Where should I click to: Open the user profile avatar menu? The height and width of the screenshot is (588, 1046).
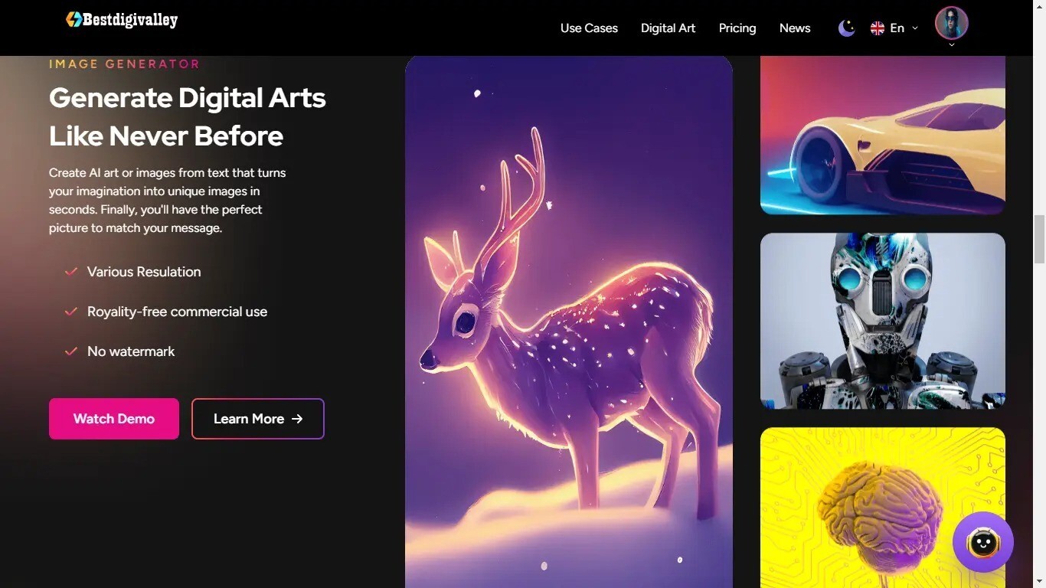[x=952, y=23]
